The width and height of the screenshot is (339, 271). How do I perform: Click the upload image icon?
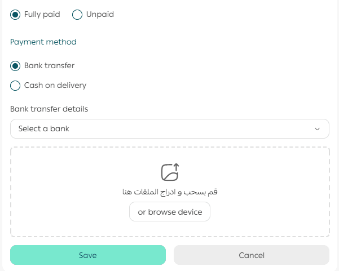(x=170, y=171)
